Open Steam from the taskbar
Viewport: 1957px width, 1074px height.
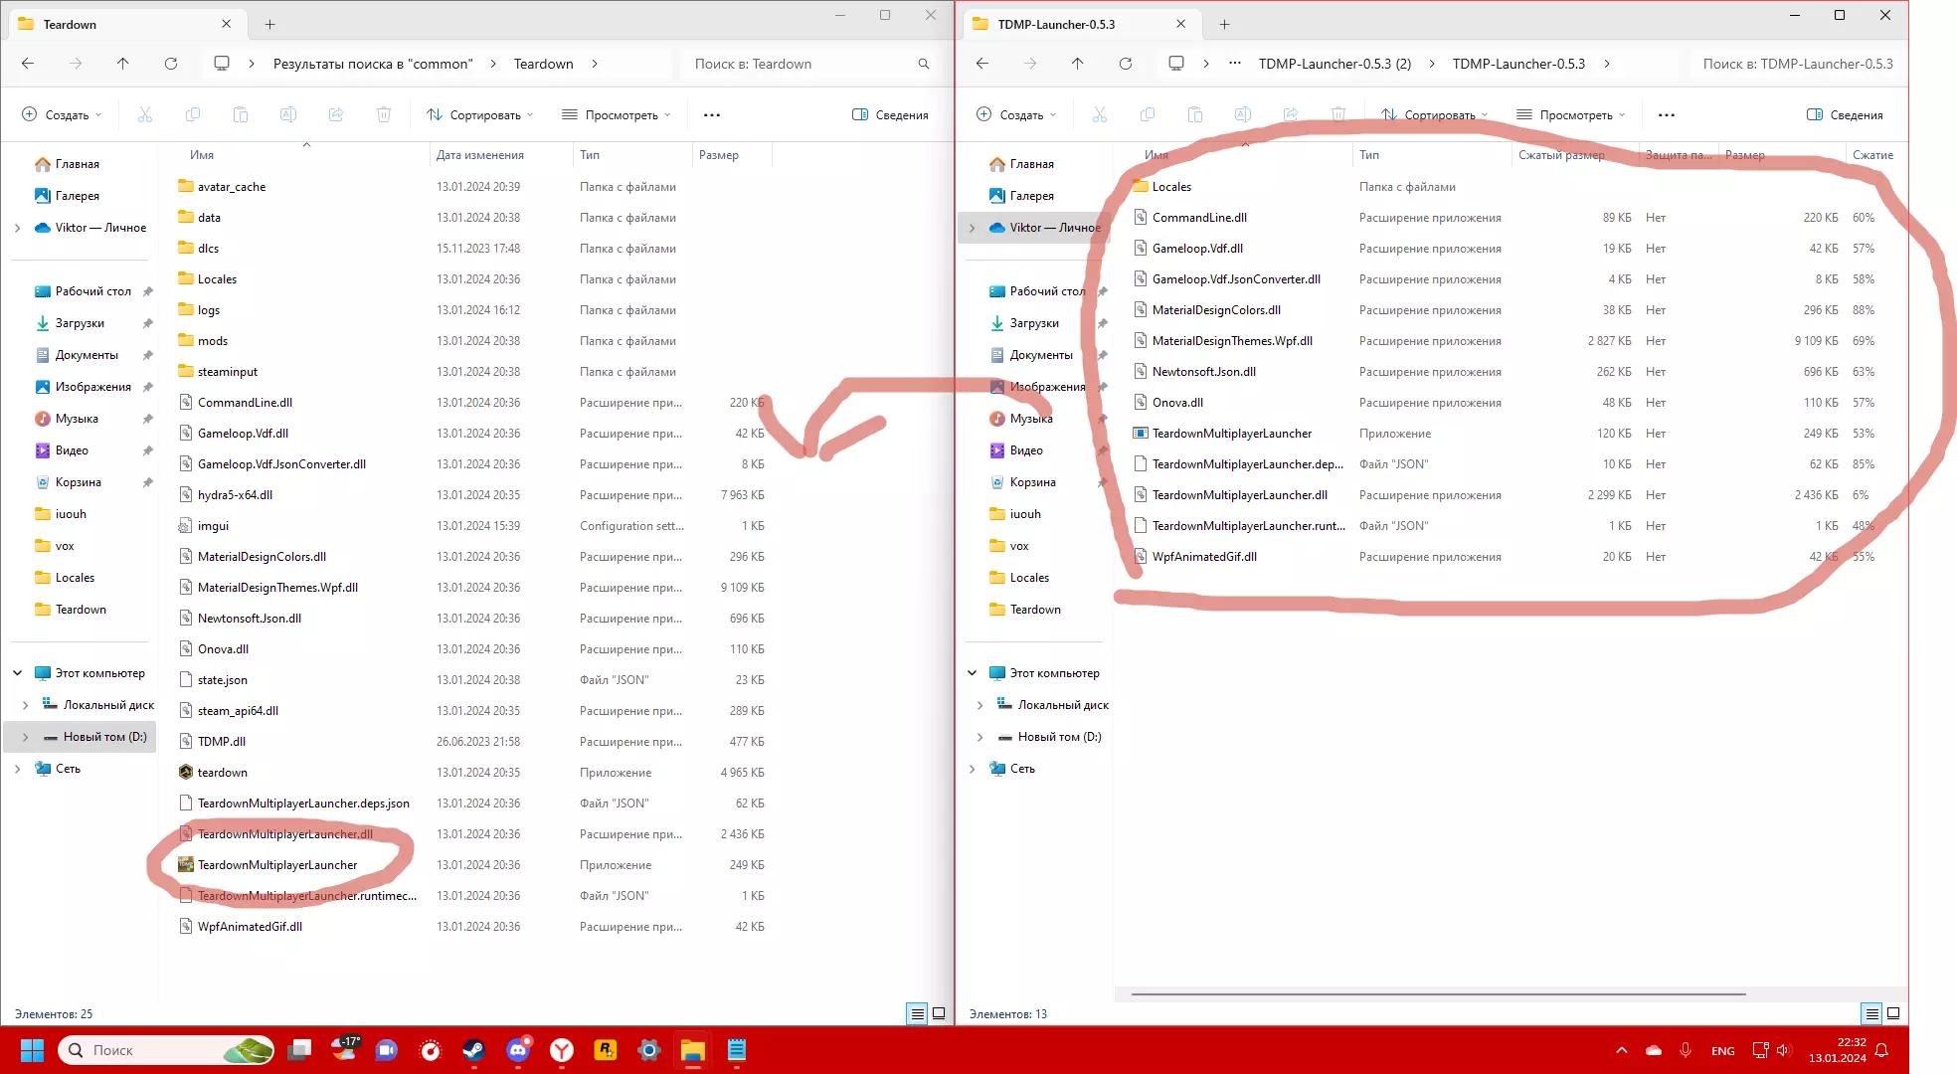pyautogui.click(x=474, y=1050)
